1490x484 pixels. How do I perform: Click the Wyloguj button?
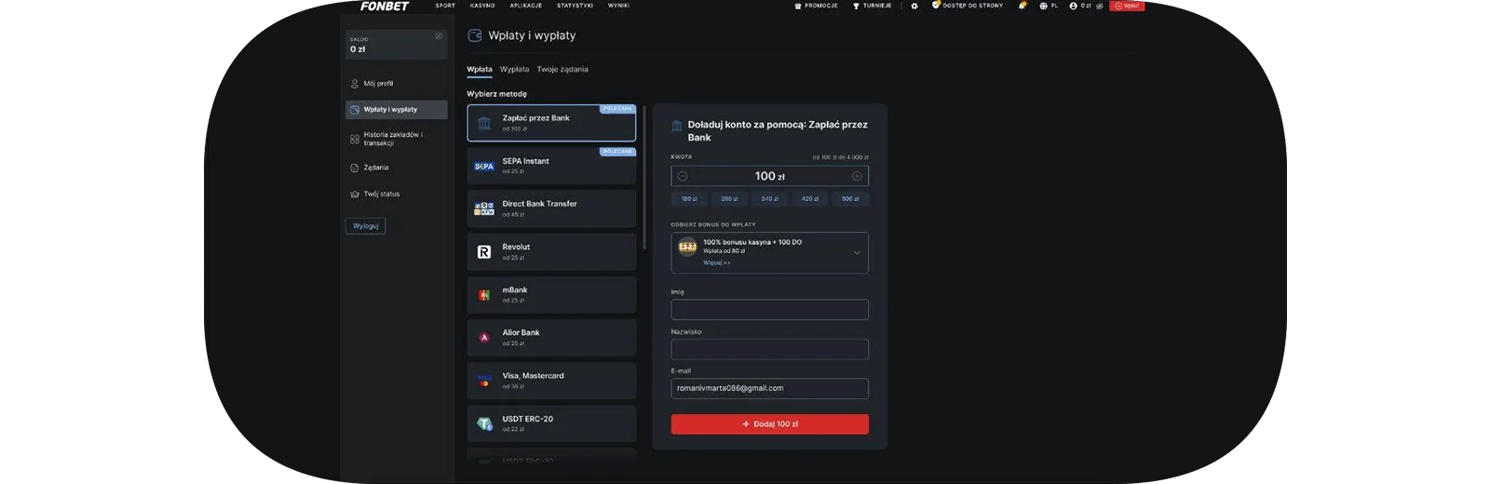(366, 226)
